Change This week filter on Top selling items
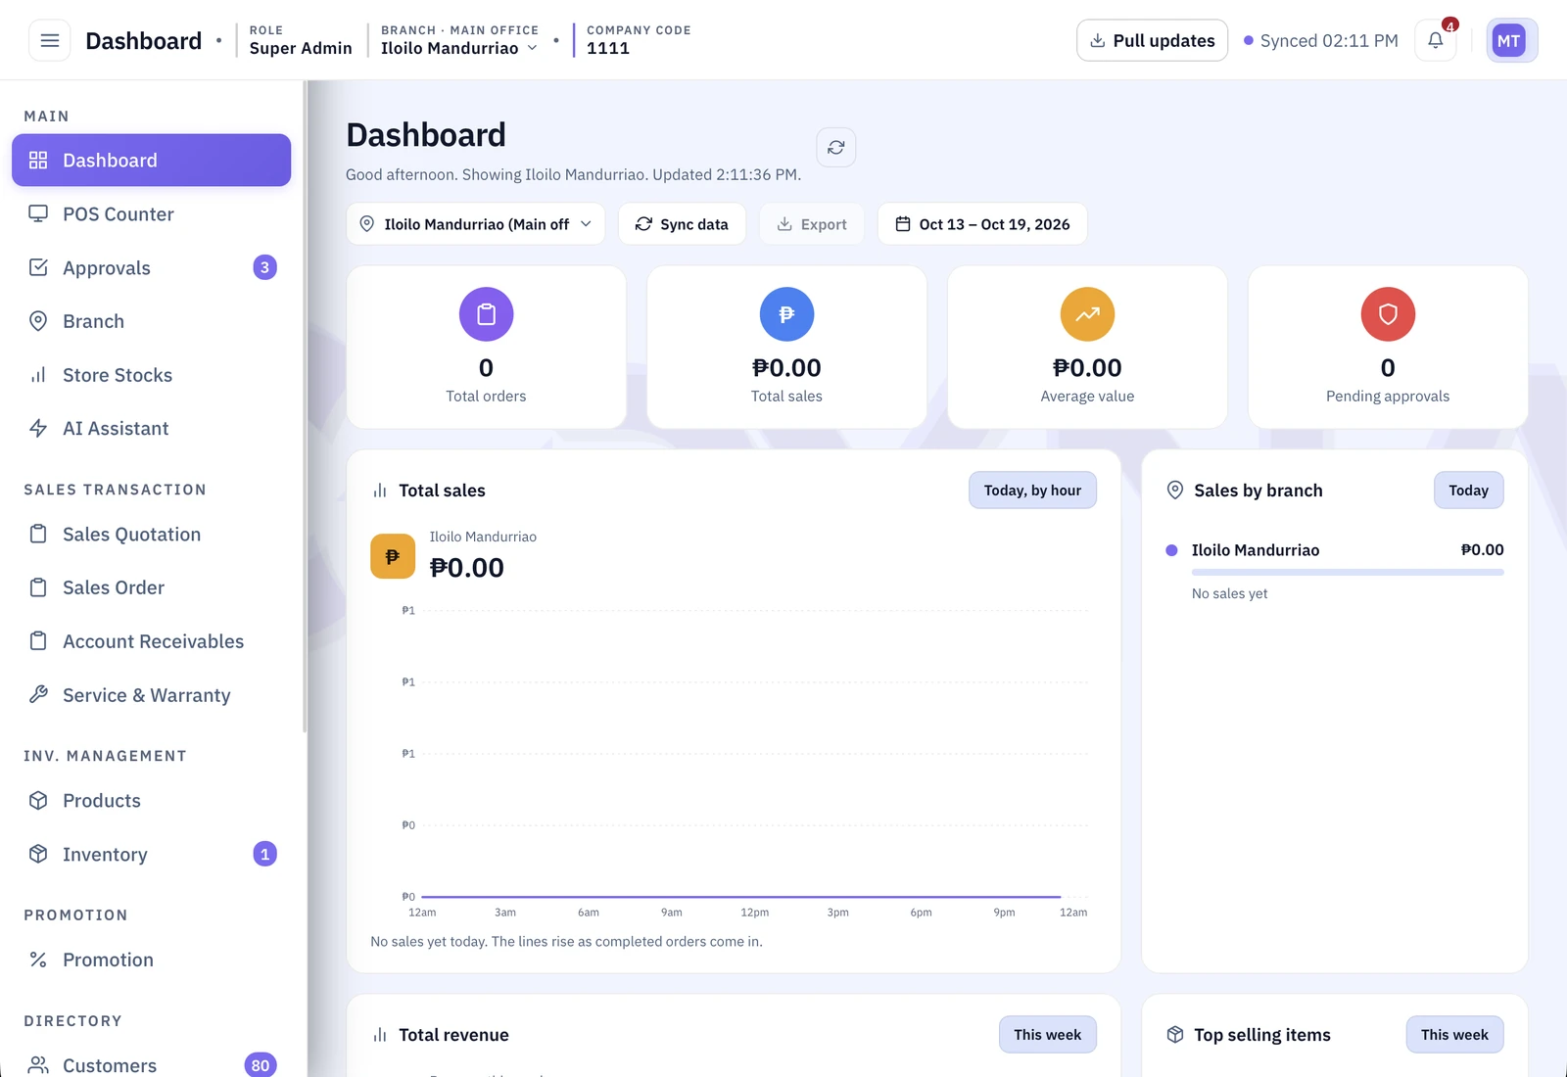This screenshot has width=1567, height=1077. click(1454, 1035)
